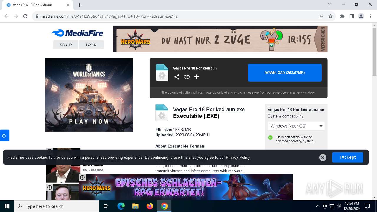
Task: Click the LOG IN button
Action: pos(91,45)
